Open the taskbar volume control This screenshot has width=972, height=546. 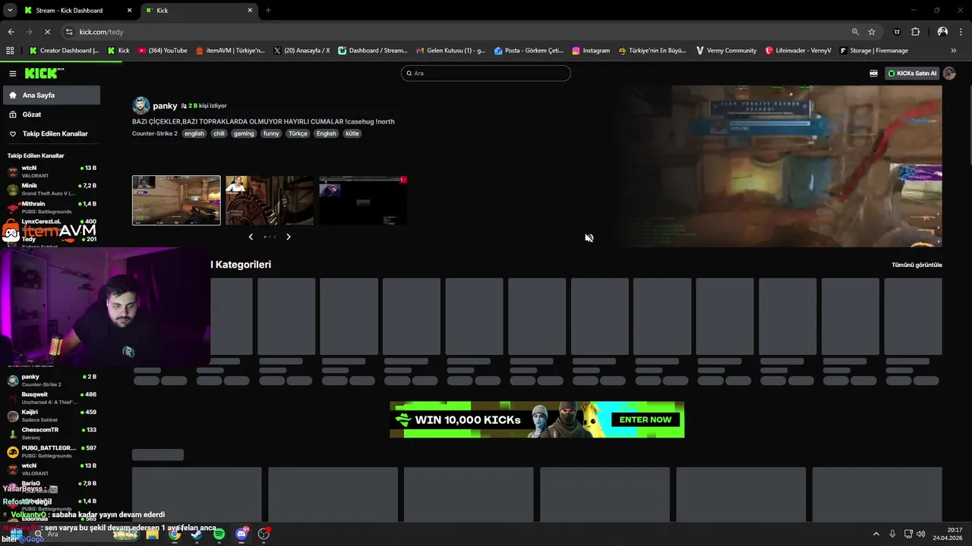pyautogui.click(x=921, y=534)
